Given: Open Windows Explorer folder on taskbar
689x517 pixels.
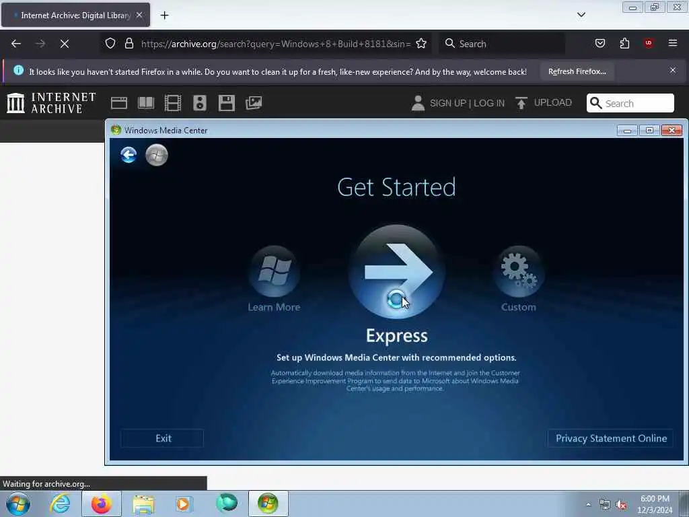Looking at the screenshot, I should click(143, 504).
